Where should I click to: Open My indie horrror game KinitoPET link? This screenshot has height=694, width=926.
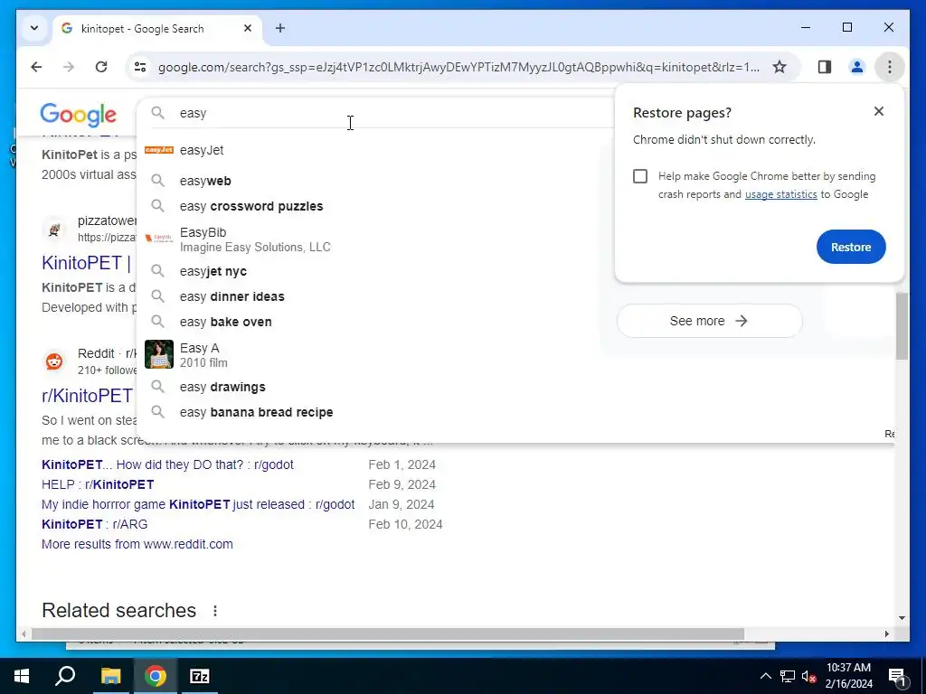198,504
